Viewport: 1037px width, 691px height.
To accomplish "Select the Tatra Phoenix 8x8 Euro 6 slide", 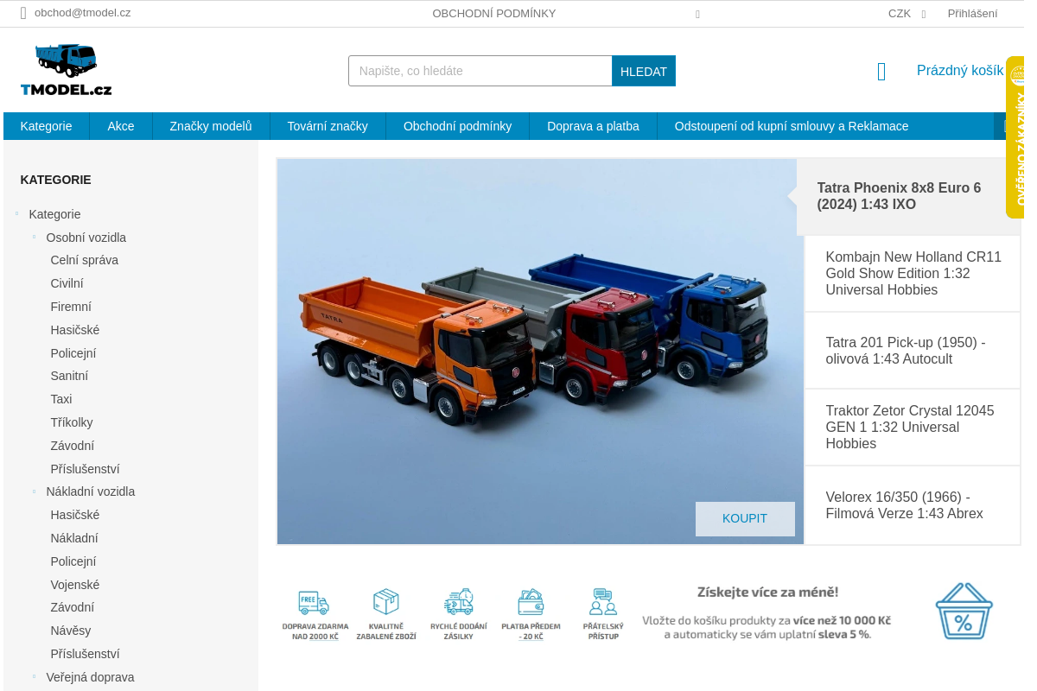I will [x=908, y=197].
